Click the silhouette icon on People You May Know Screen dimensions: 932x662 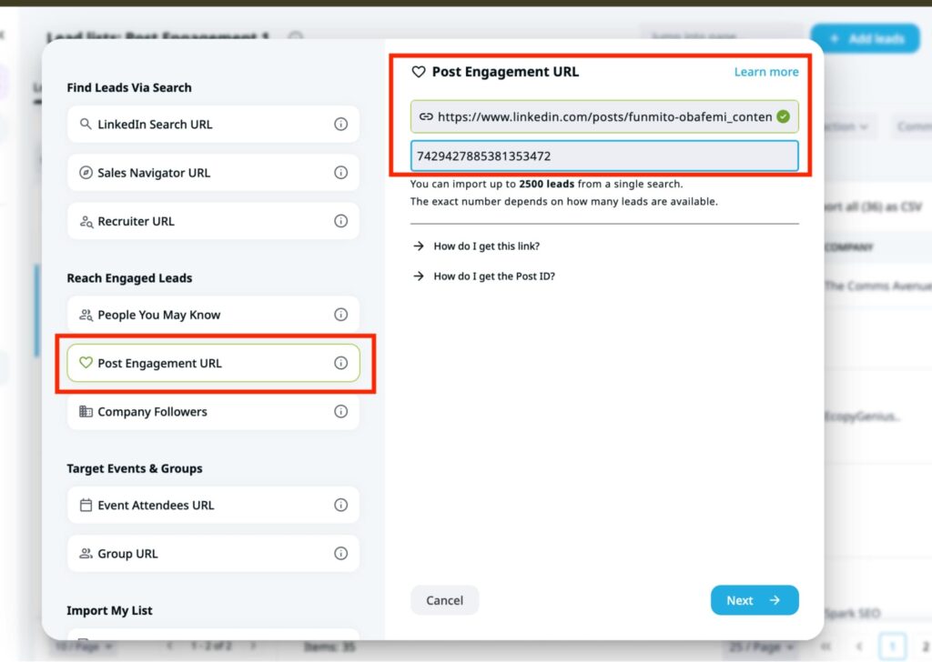[86, 314]
